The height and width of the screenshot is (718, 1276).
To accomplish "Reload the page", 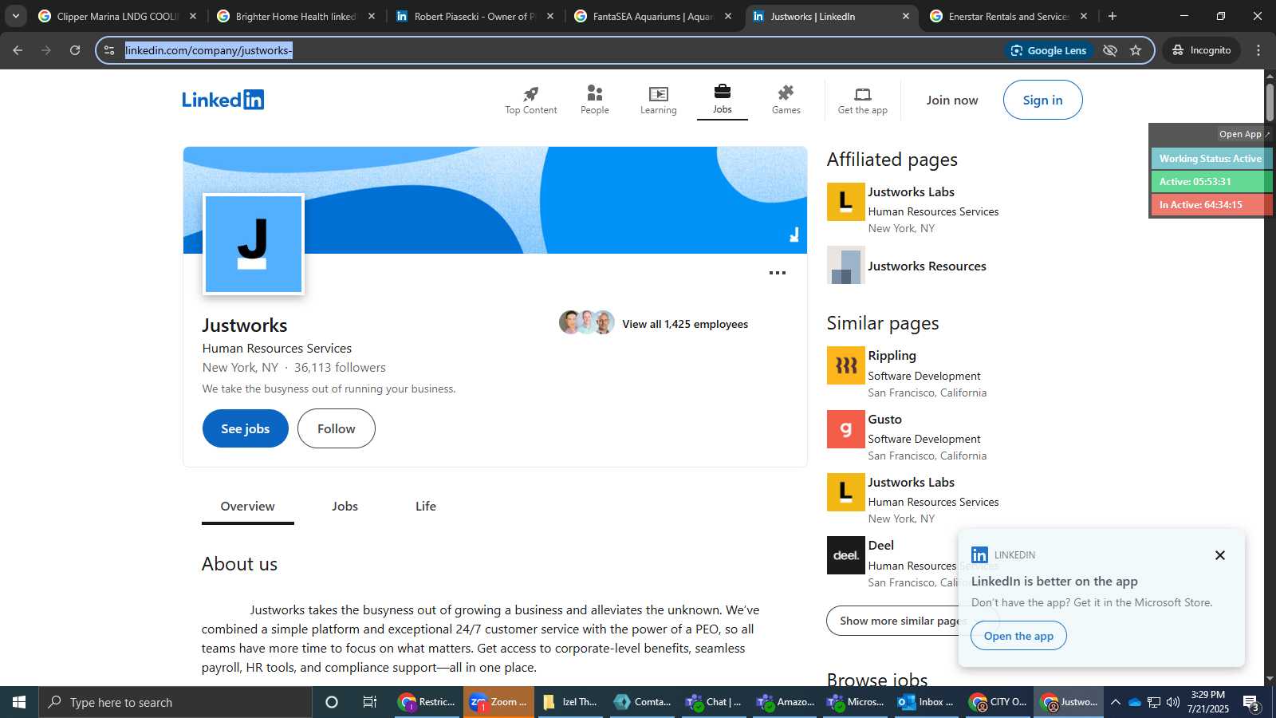I will click(75, 50).
